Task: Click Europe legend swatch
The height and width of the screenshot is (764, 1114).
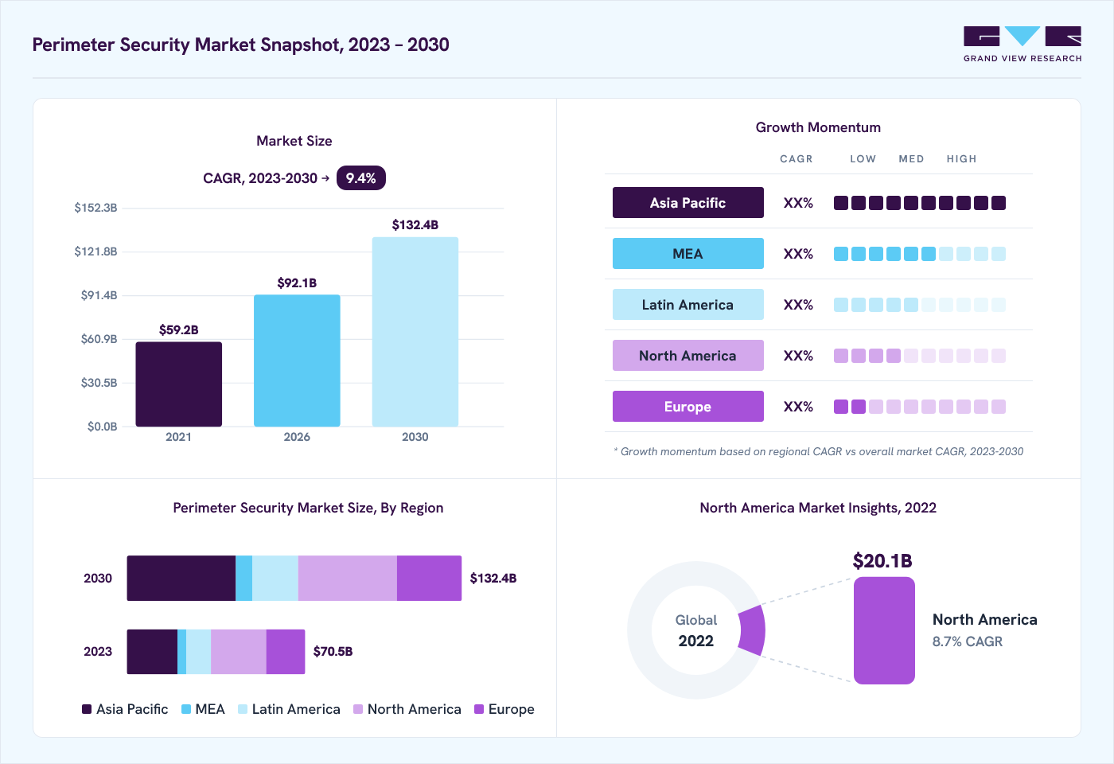Action: pos(479,709)
